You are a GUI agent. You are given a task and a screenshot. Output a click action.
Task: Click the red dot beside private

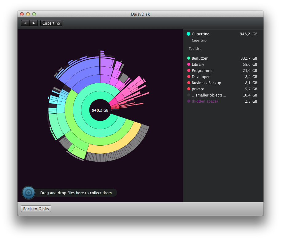tap(189, 89)
